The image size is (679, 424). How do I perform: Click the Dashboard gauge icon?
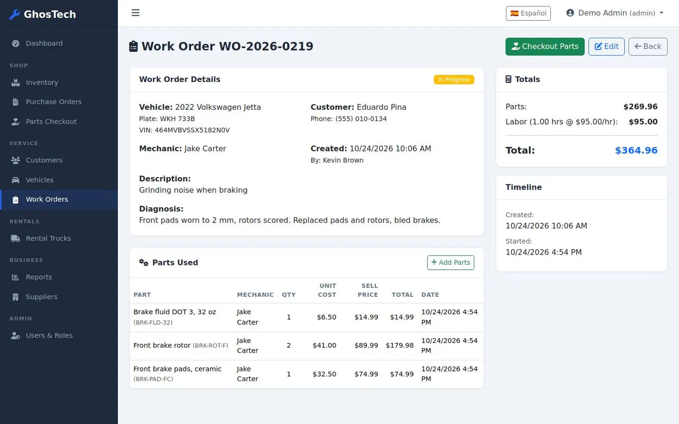15,43
